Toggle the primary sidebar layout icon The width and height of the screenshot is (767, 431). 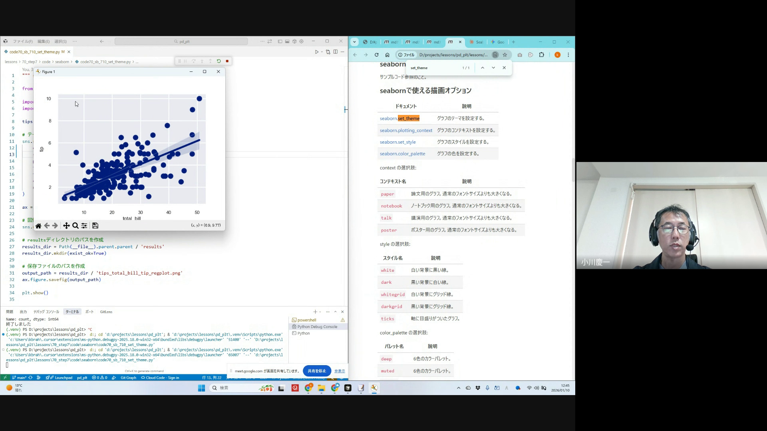pos(280,42)
